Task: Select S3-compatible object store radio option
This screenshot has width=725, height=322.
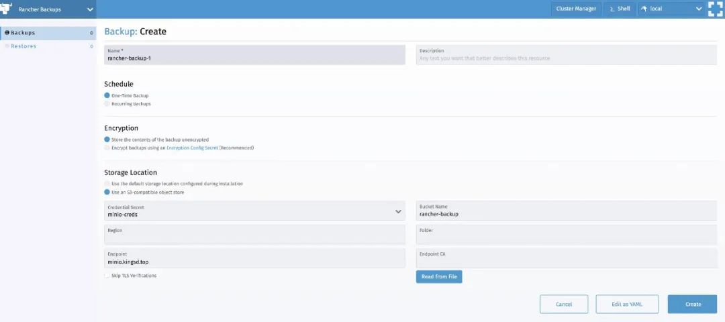Action: pos(107,192)
